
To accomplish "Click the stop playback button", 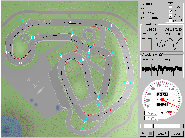I will (150, 133).
